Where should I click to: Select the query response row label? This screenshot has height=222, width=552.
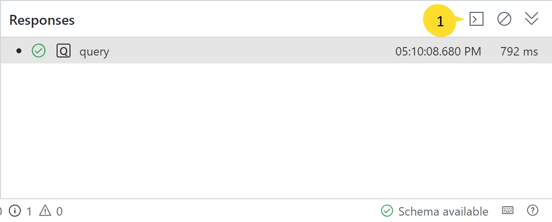tap(94, 52)
